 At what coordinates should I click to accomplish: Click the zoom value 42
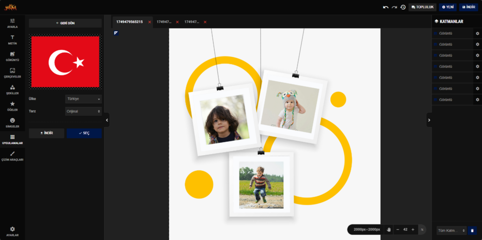point(405,229)
